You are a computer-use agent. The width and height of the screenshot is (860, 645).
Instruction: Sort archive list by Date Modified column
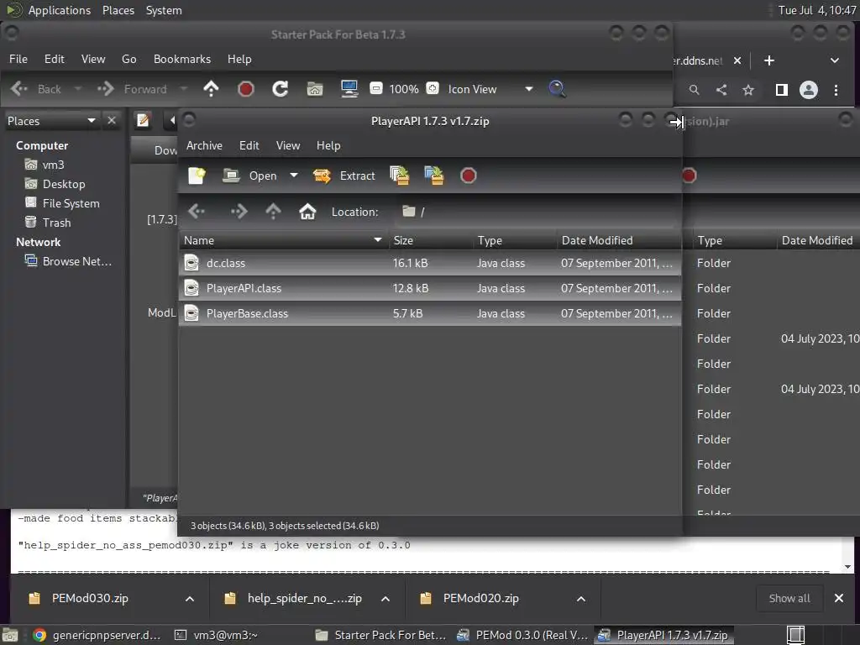click(x=619, y=240)
